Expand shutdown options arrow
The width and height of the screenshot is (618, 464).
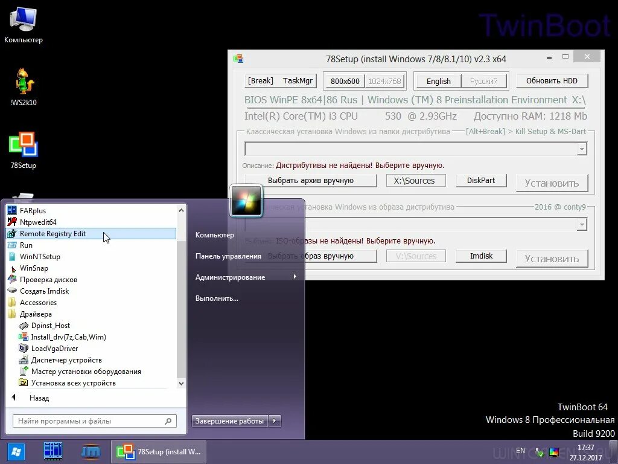tap(275, 421)
